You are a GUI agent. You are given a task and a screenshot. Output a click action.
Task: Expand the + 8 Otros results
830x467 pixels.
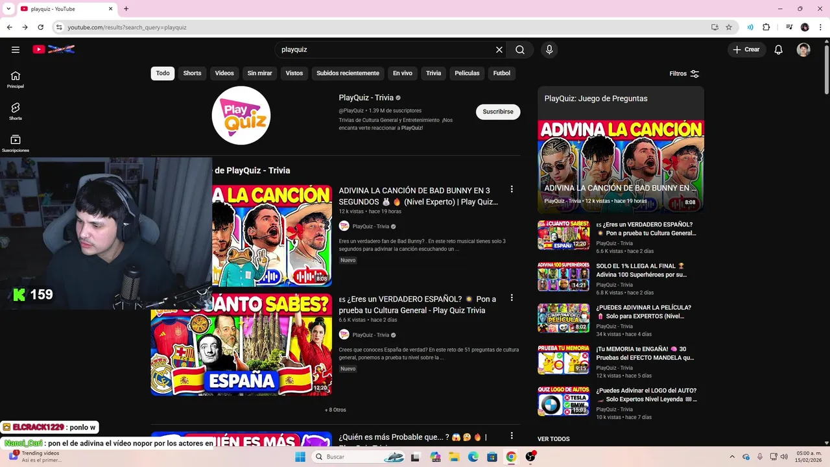(335, 410)
